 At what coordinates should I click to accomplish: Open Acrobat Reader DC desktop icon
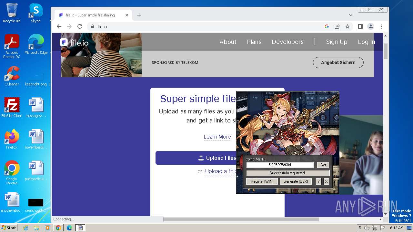[12, 46]
